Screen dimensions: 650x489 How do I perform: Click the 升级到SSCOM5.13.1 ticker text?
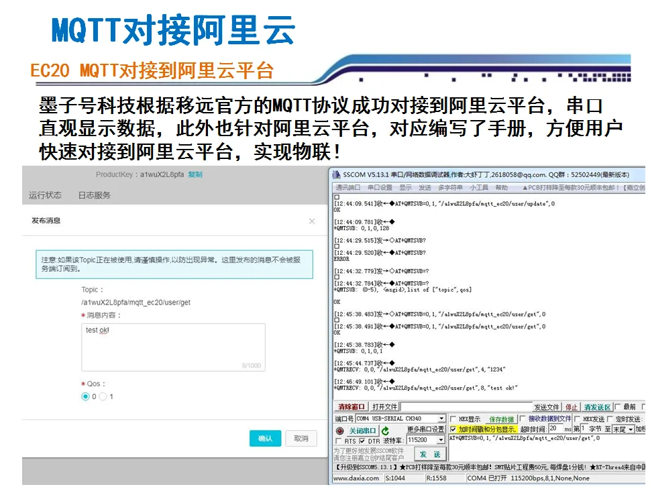366,467
